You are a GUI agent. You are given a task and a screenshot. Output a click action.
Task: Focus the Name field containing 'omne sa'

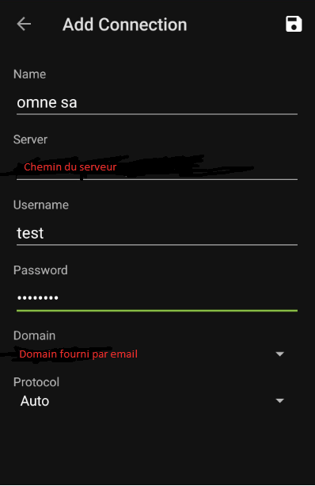point(157,103)
